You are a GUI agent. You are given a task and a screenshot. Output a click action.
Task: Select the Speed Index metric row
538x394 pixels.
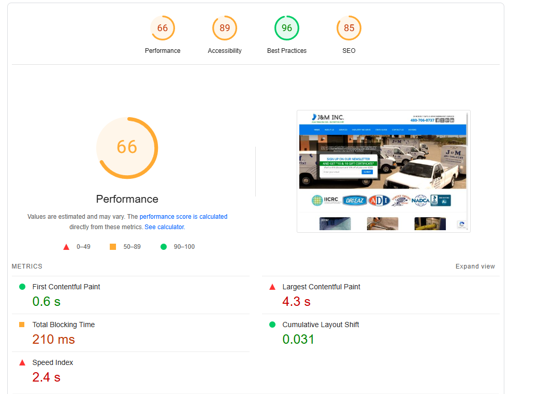point(130,371)
